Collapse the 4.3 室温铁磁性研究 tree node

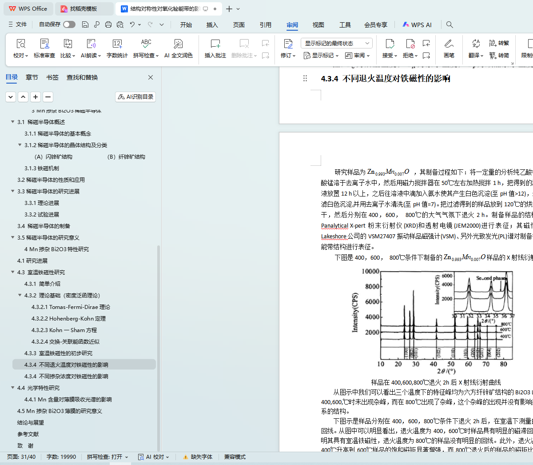[13, 272]
